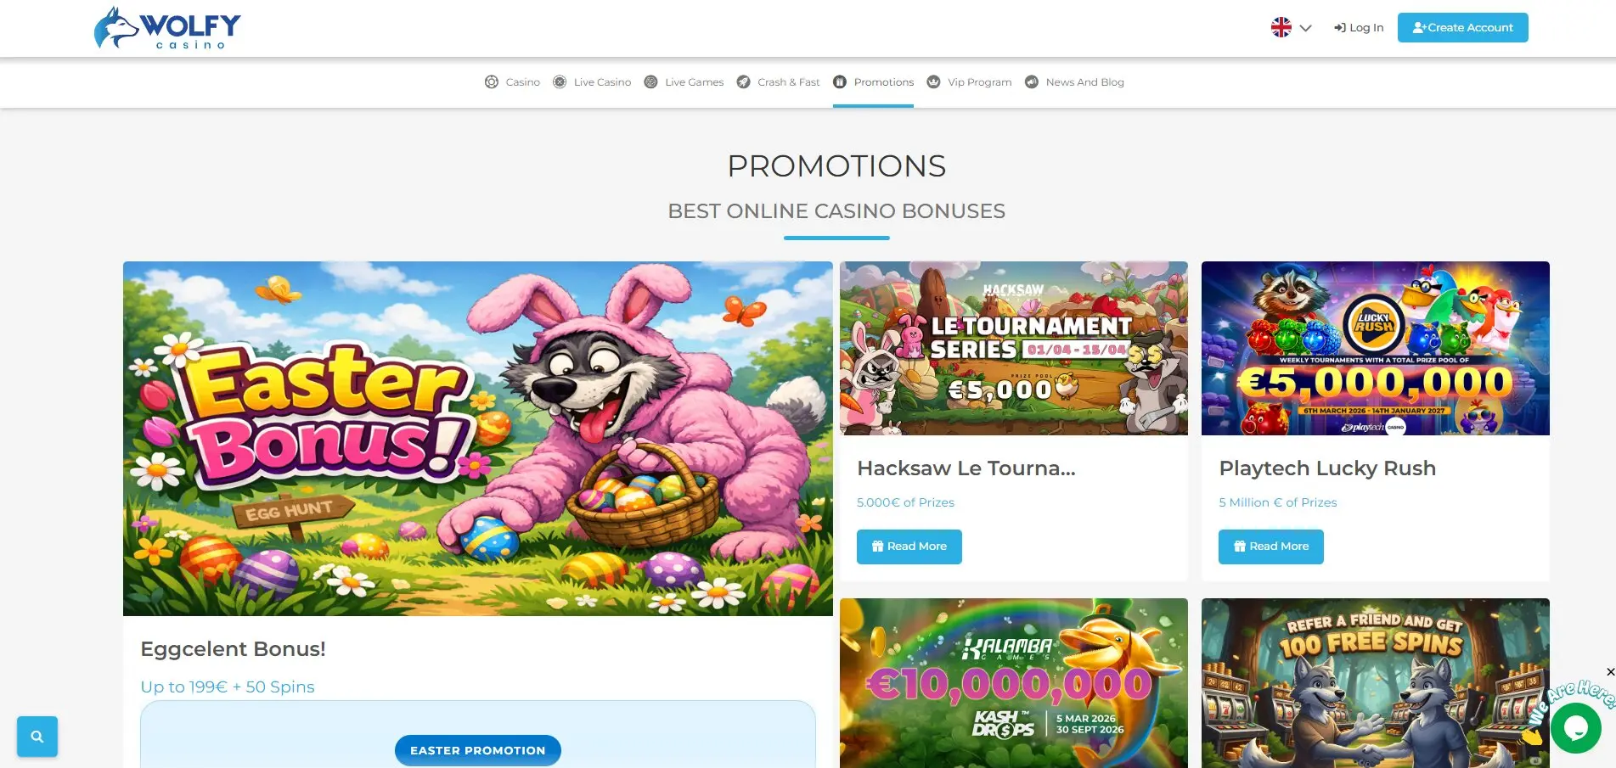Viewport: 1616px width, 768px height.
Task: Open the Refer A Friend promotion image
Action: coord(1375,683)
